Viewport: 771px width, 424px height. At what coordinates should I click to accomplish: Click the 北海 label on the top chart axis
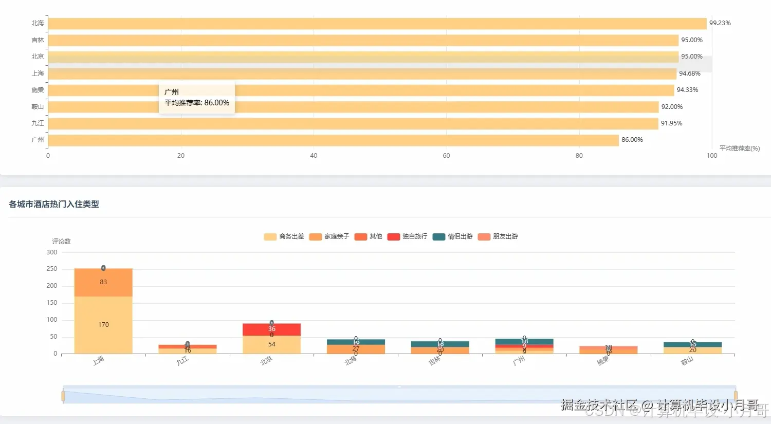coord(38,23)
